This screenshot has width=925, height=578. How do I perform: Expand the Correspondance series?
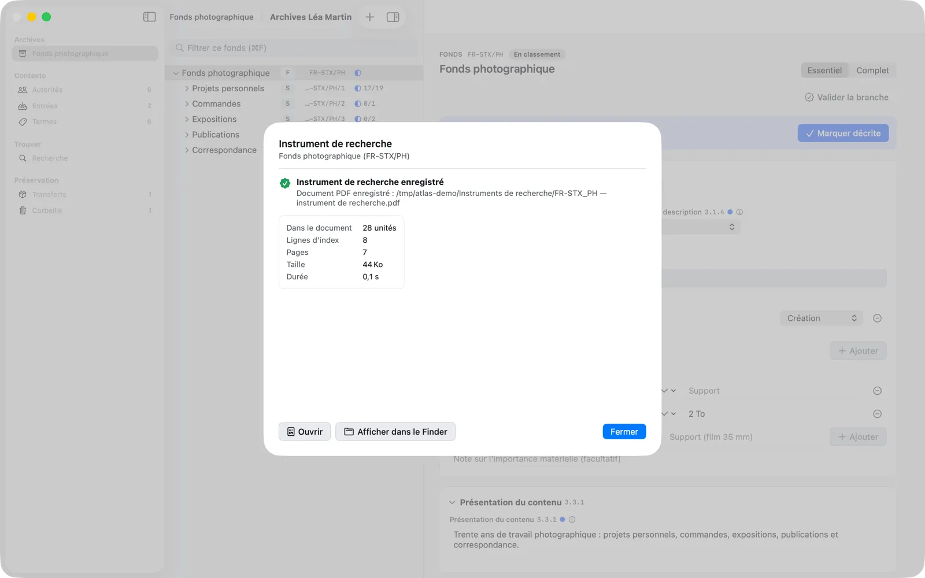tap(187, 150)
